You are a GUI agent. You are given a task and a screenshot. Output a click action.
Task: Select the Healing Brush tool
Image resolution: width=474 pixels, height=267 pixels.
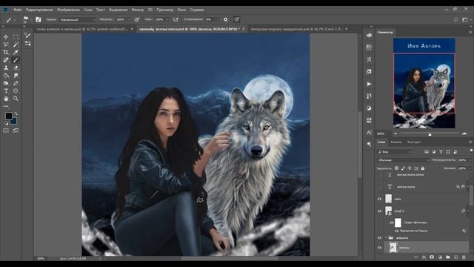[6, 60]
